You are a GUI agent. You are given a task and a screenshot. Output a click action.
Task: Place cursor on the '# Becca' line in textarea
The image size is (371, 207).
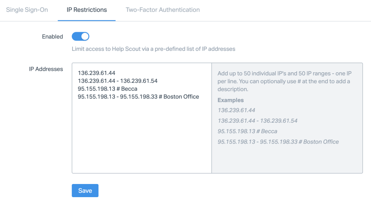107,89
